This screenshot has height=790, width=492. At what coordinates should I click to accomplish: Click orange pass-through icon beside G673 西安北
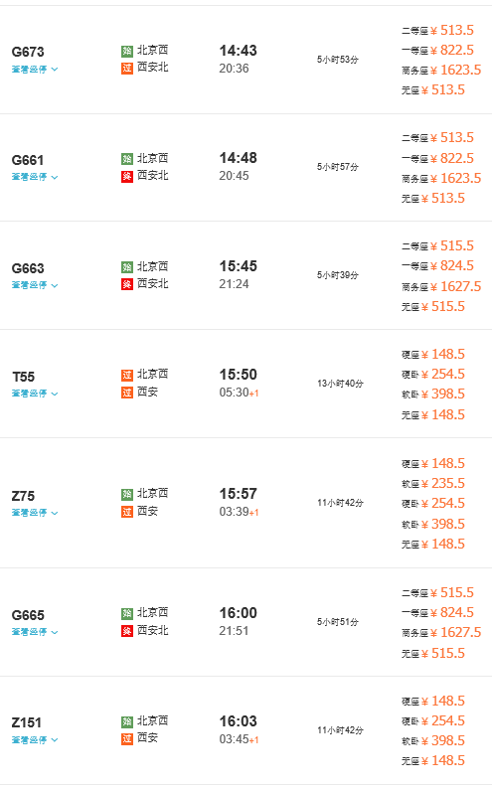coord(127,68)
